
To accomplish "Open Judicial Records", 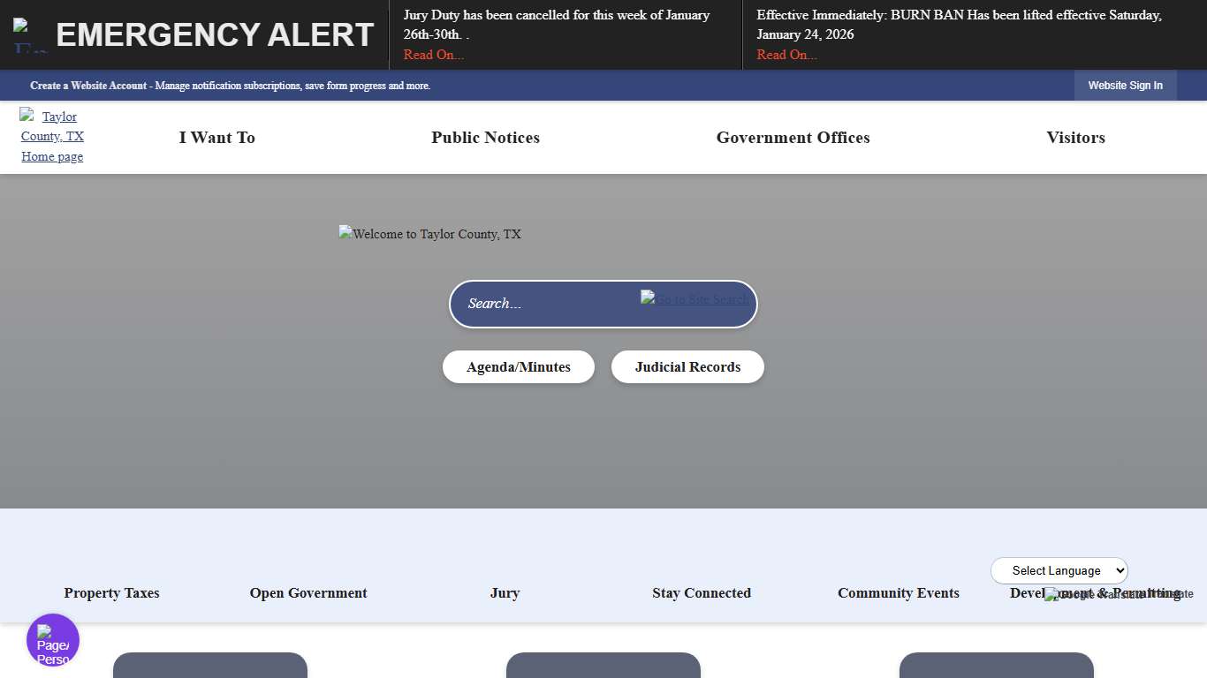I will (687, 367).
